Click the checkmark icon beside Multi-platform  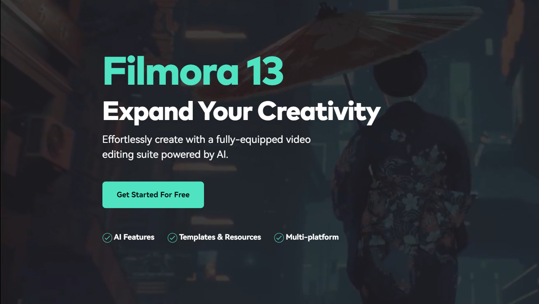pos(279,238)
